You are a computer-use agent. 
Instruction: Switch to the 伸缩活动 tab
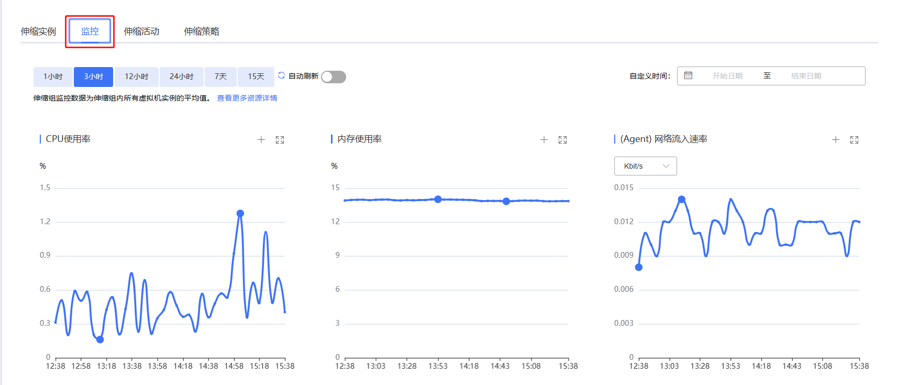point(141,31)
